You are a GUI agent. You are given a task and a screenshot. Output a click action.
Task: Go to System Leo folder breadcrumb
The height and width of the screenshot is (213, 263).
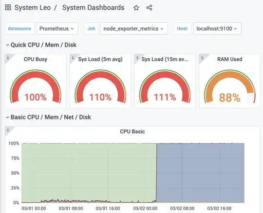[x=33, y=8]
